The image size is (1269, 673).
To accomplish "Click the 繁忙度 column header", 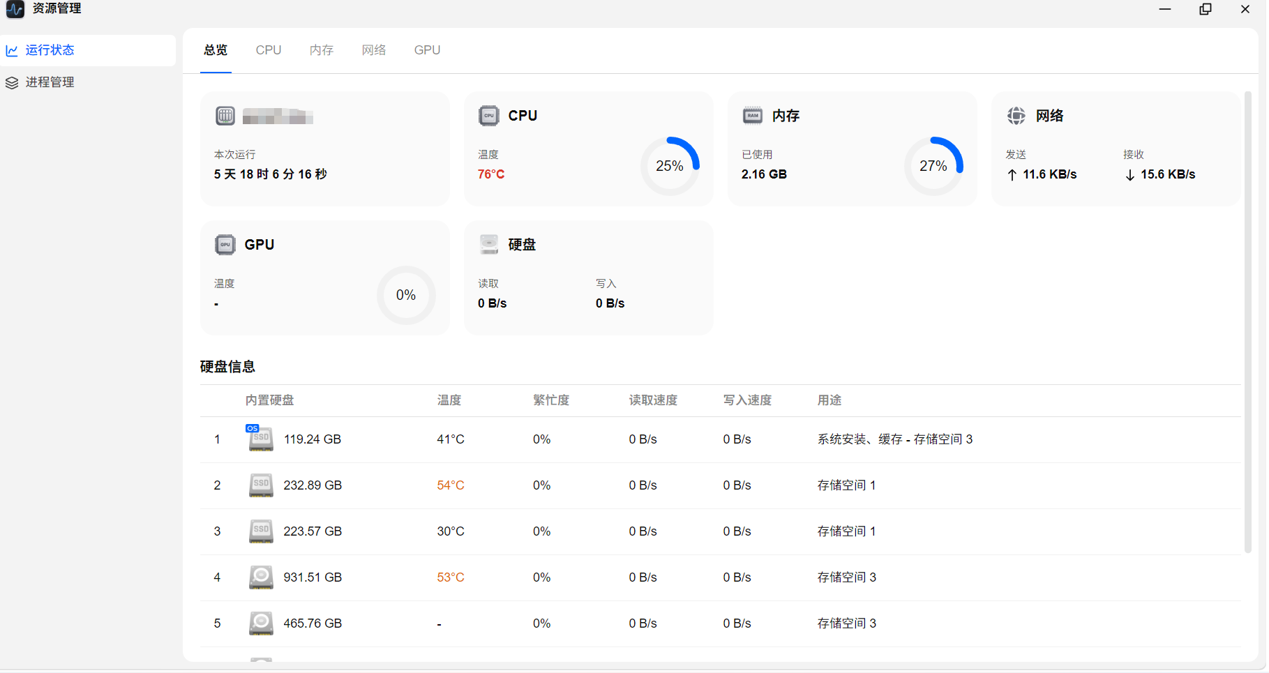I will tap(551, 400).
